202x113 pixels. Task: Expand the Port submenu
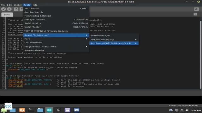coord(56,39)
